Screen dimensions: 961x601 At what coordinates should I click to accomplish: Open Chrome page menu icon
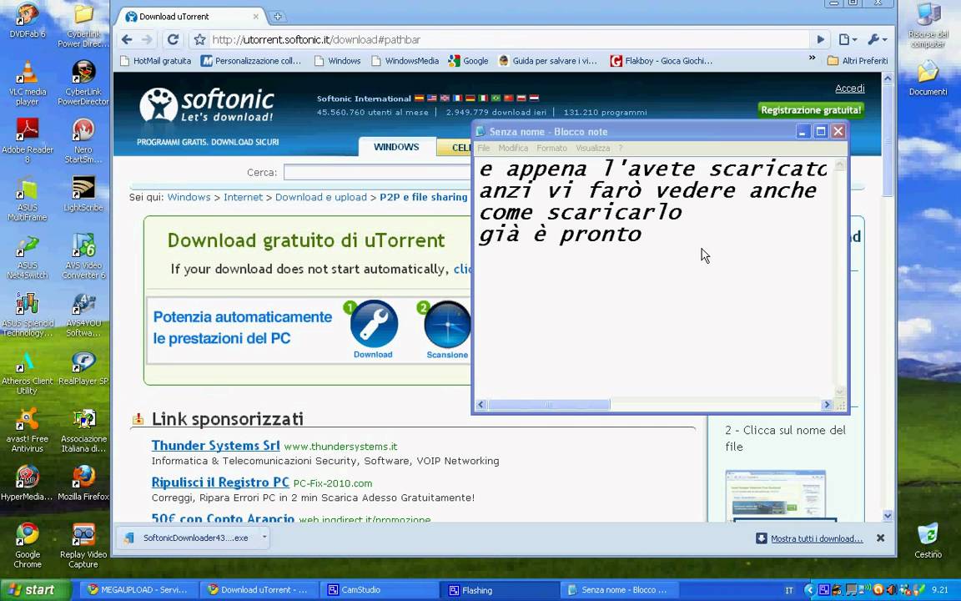(848, 40)
